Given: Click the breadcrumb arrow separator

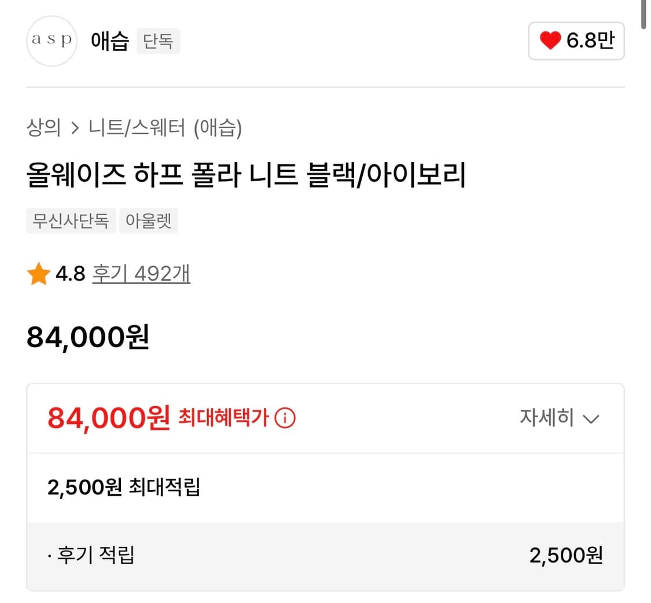Looking at the screenshot, I should pos(75,128).
